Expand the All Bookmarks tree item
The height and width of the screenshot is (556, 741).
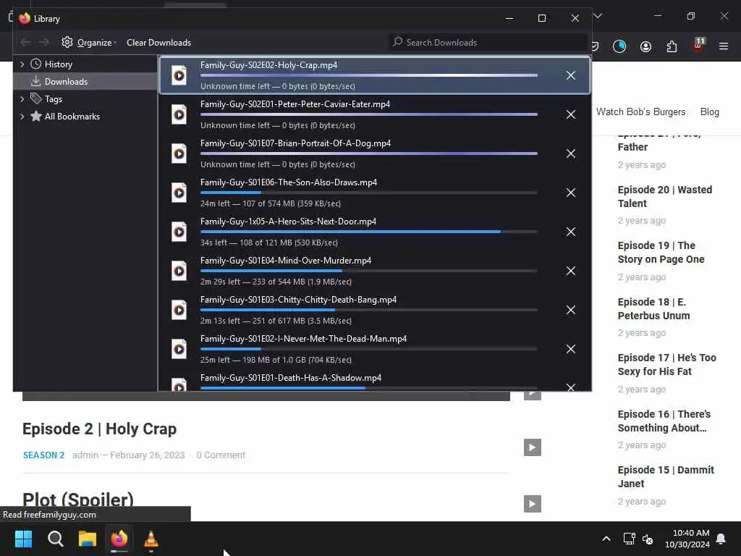coord(22,117)
